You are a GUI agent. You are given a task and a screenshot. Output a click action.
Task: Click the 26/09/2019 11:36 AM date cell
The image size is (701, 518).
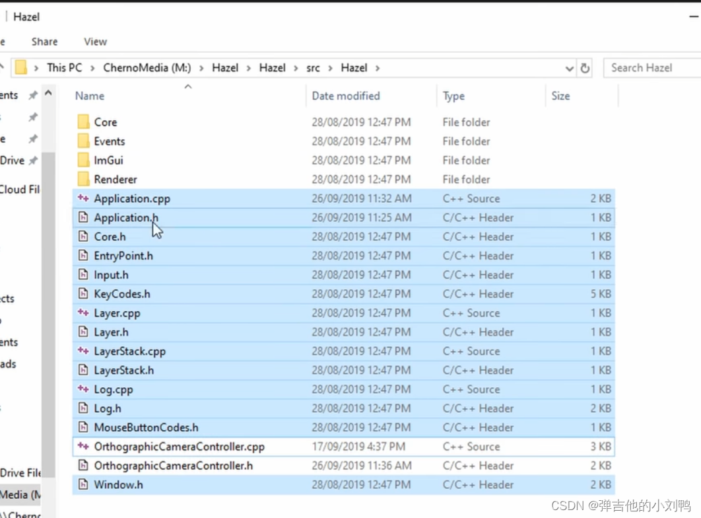[x=362, y=466]
